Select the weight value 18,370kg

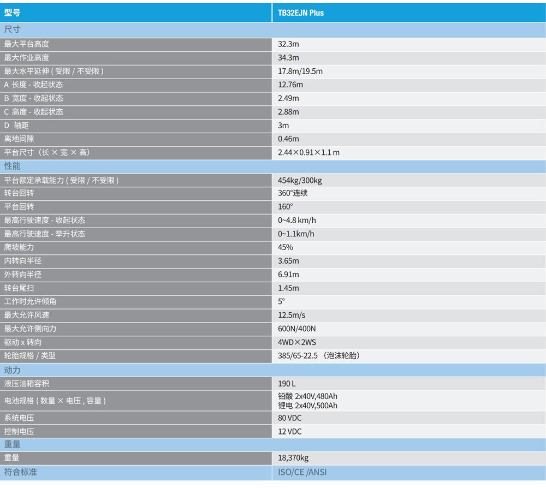[293, 457]
